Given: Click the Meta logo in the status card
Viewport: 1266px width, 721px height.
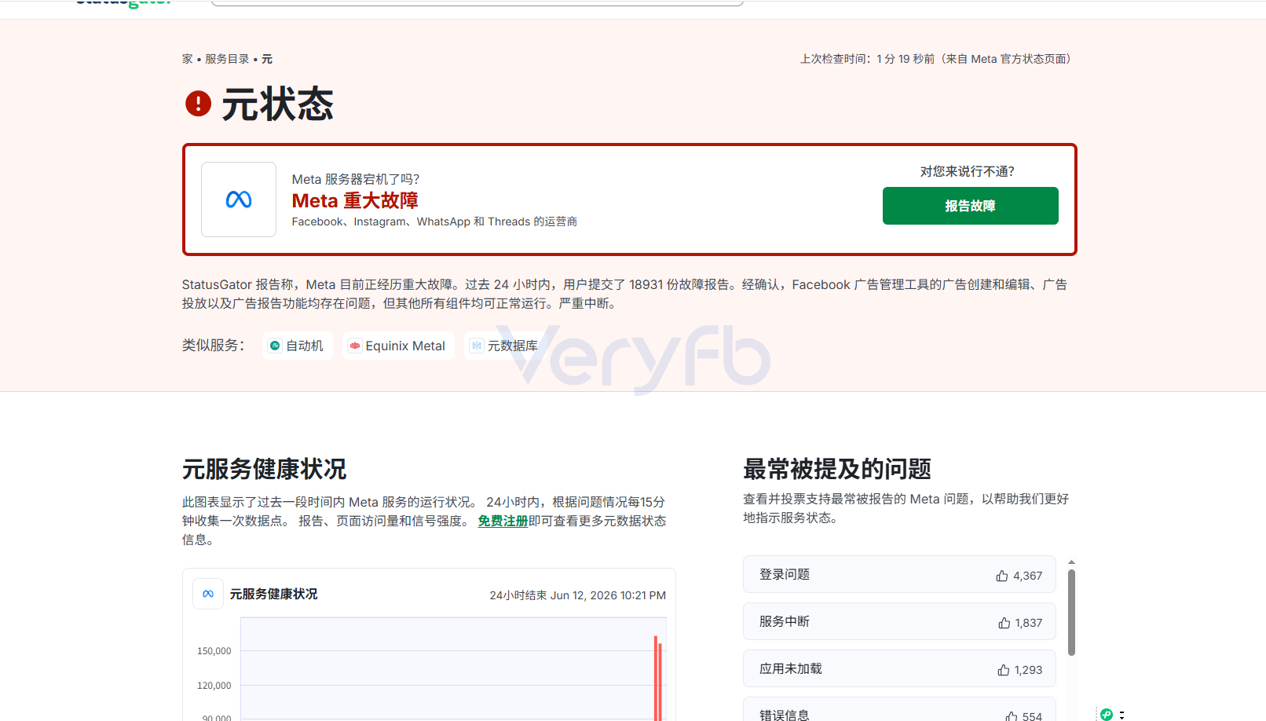Looking at the screenshot, I should [239, 199].
